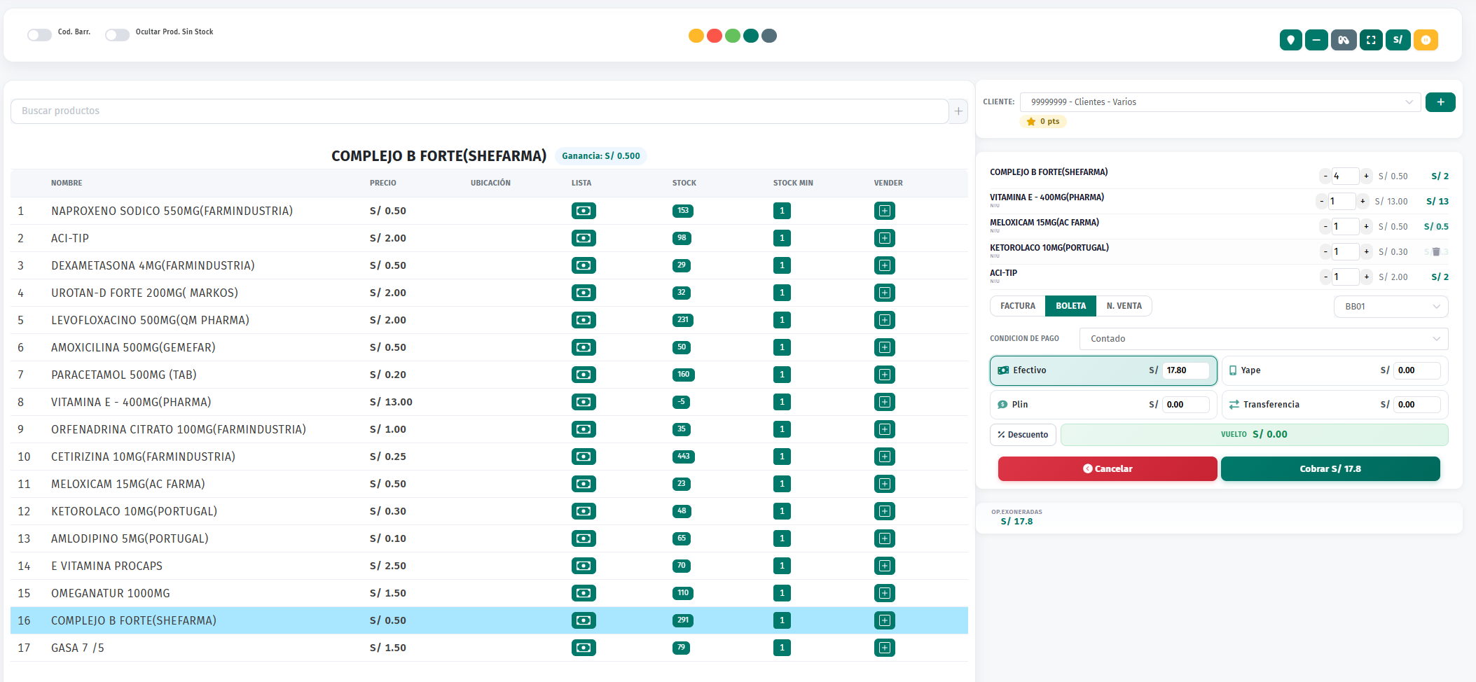Sell UROTAN-D FORTE 200MG with plus icon
Screen dimensions: 1476x682
(x=885, y=293)
